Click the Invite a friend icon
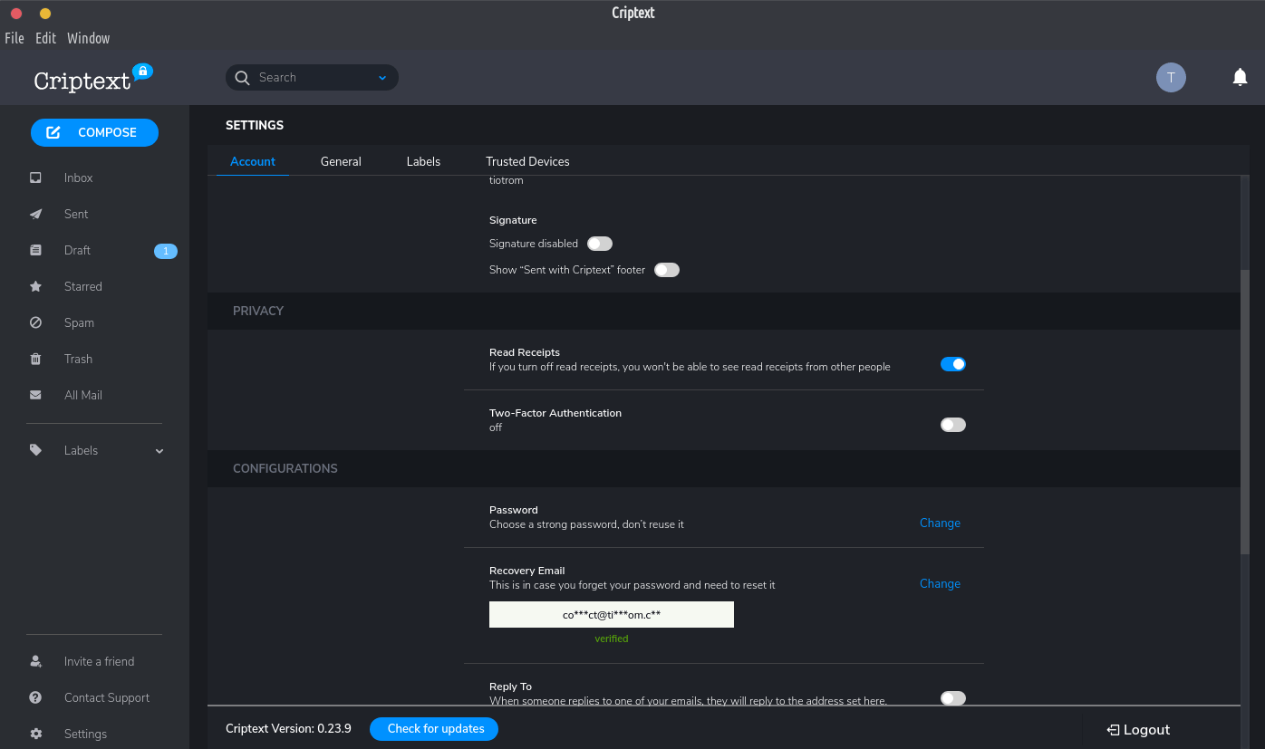Viewport: 1265px width, 749px height. tap(35, 661)
